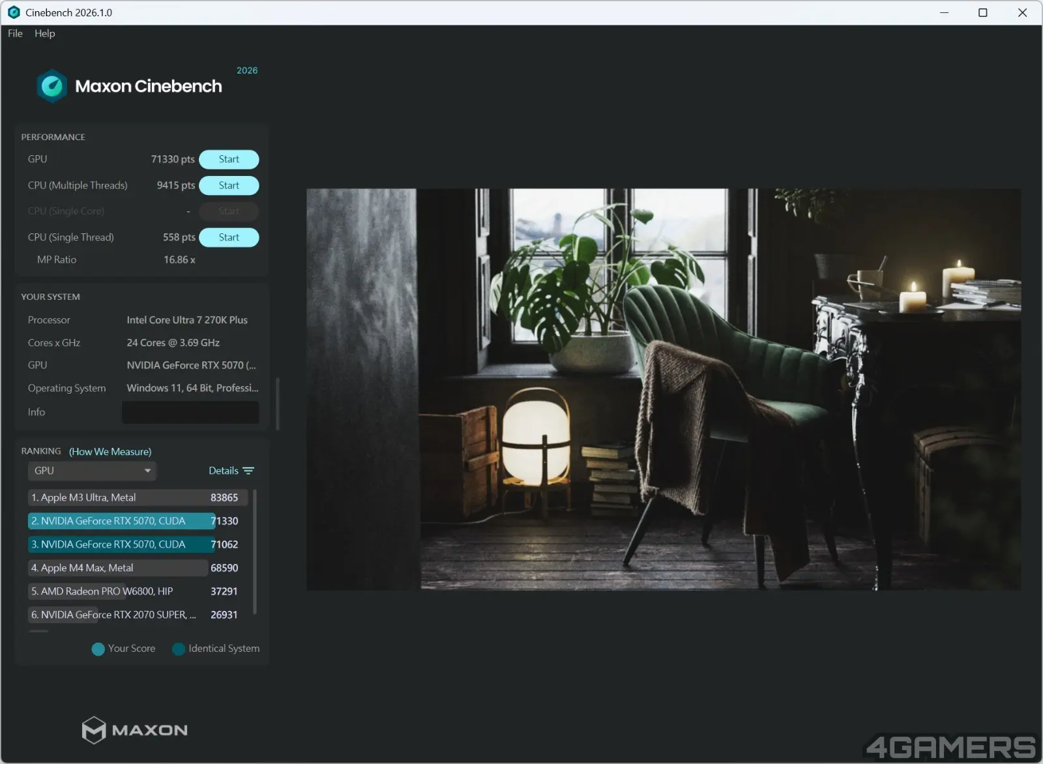The height and width of the screenshot is (764, 1043).
Task: Open the File menu
Action: click(15, 33)
